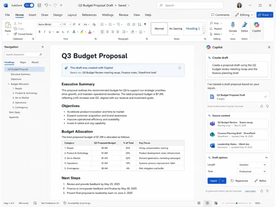Viewport: 276px width, 207px height.
Task: Open paragraph shading color
Action: click(133, 32)
